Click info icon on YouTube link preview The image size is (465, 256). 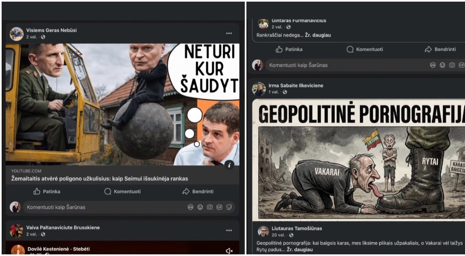pyautogui.click(x=229, y=165)
